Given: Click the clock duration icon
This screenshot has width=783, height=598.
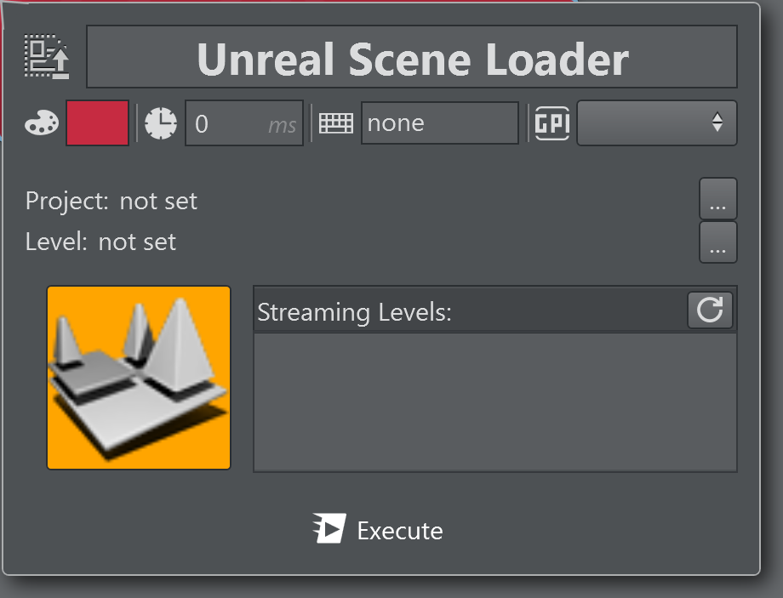Looking at the screenshot, I should click(161, 124).
